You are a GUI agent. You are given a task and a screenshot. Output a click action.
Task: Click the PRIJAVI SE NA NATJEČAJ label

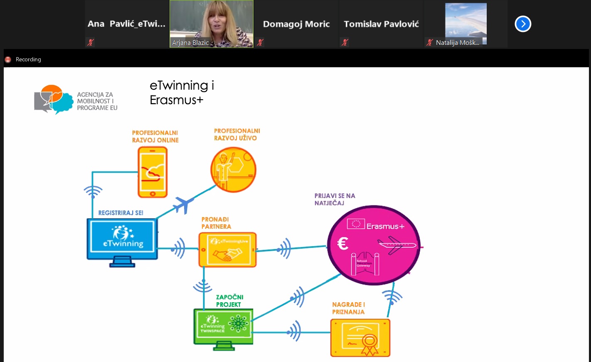coord(335,199)
